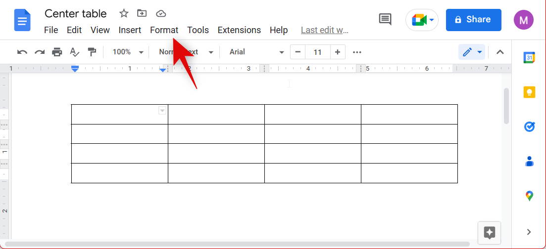Increase font size with plus button
546x249 pixels.
point(338,52)
